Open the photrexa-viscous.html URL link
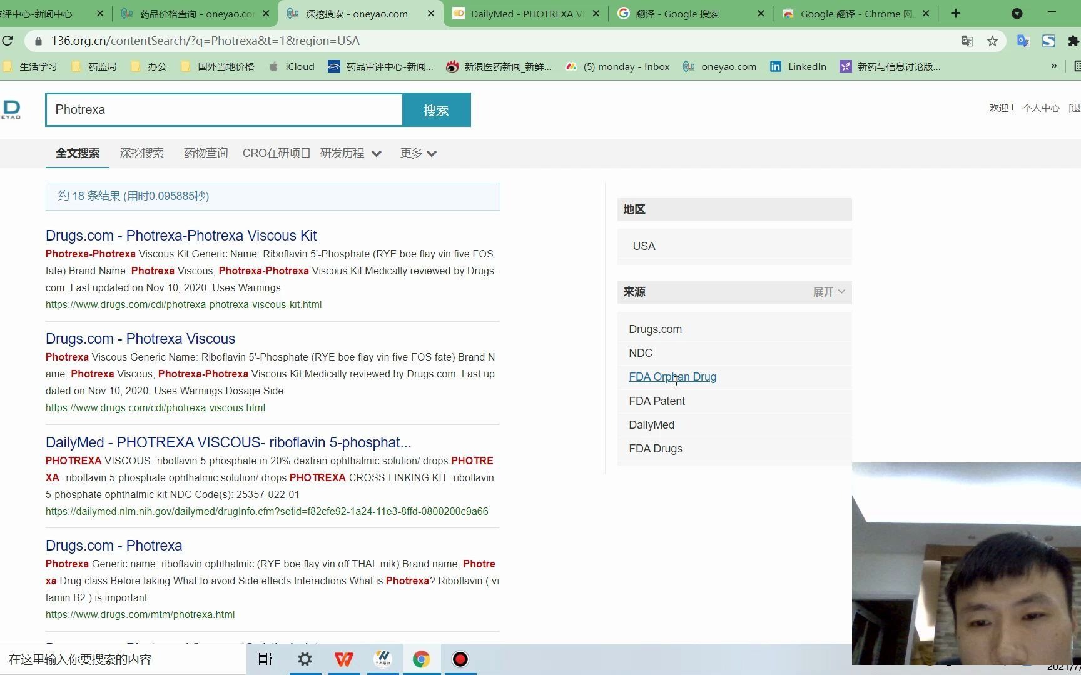The width and height of the screenshot is (1081, 675). 155,407
